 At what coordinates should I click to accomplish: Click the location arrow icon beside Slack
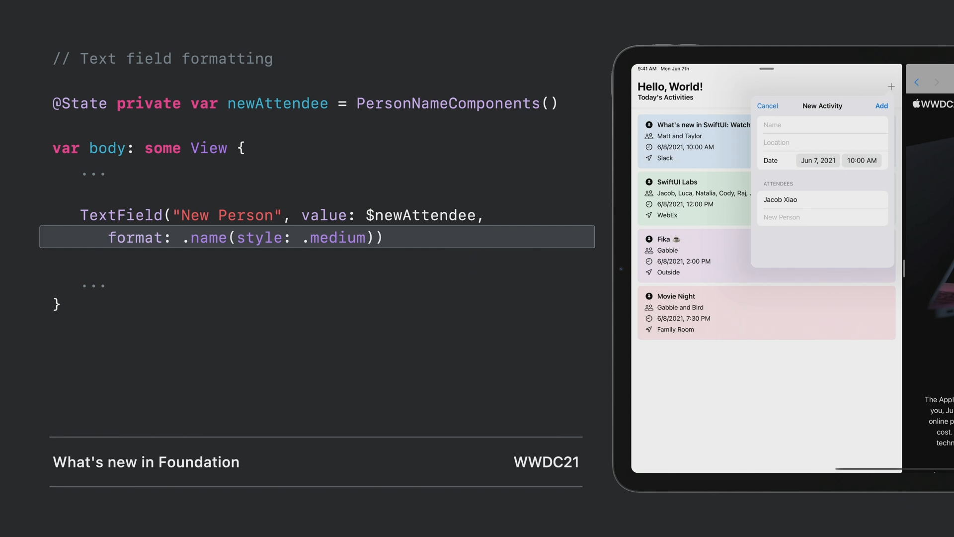click(x=649, y=158)
